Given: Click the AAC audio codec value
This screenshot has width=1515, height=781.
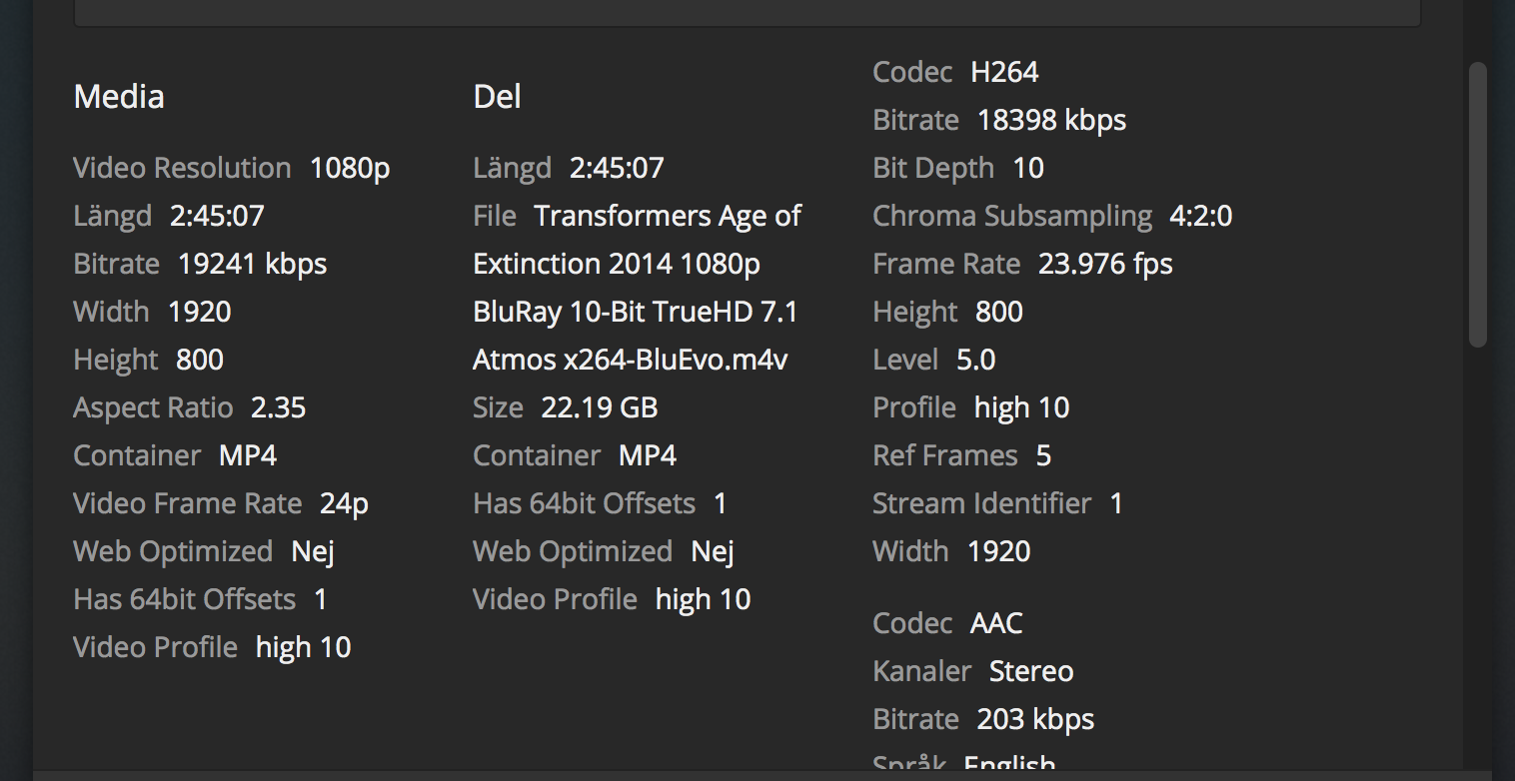Looking at the screenshot, I should coord(996,623).
